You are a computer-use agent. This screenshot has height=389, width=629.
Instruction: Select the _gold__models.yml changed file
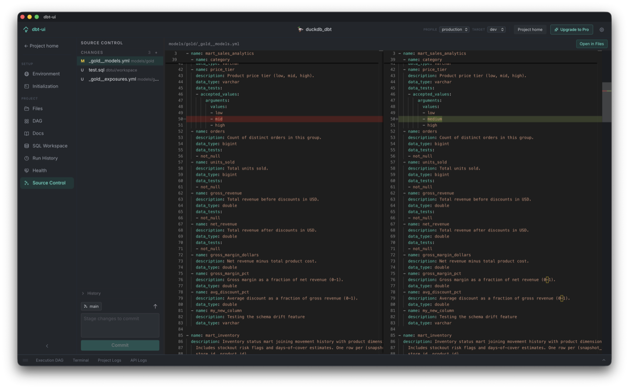(120, 61)
